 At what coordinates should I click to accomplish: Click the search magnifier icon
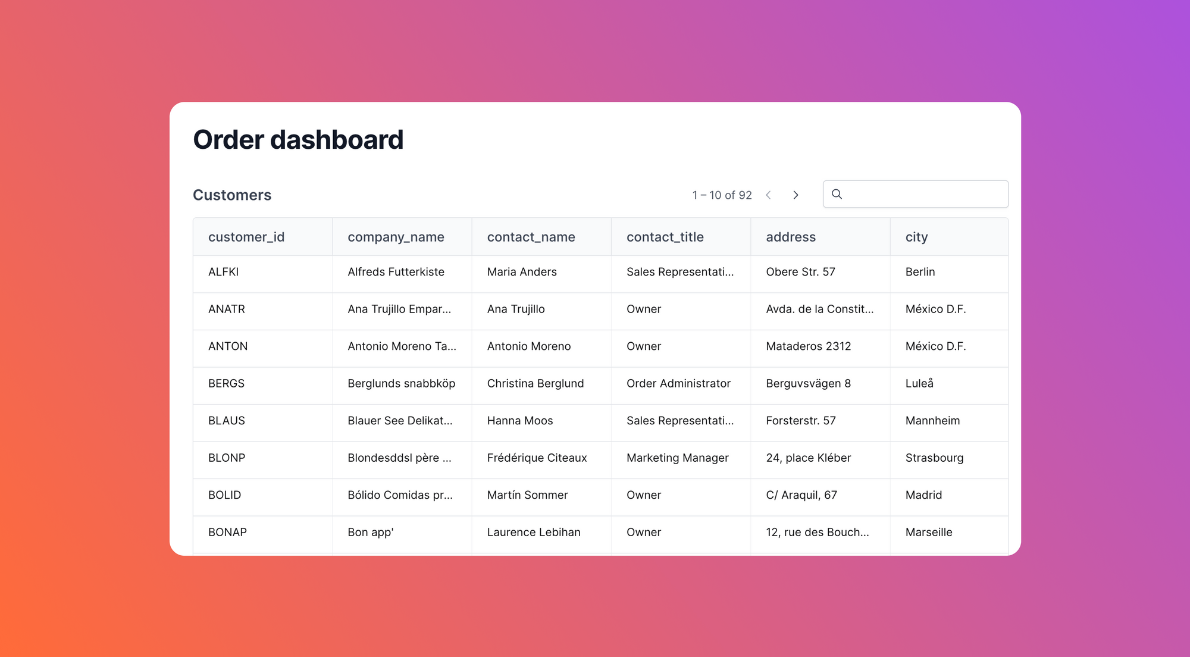tap(837, 194)
